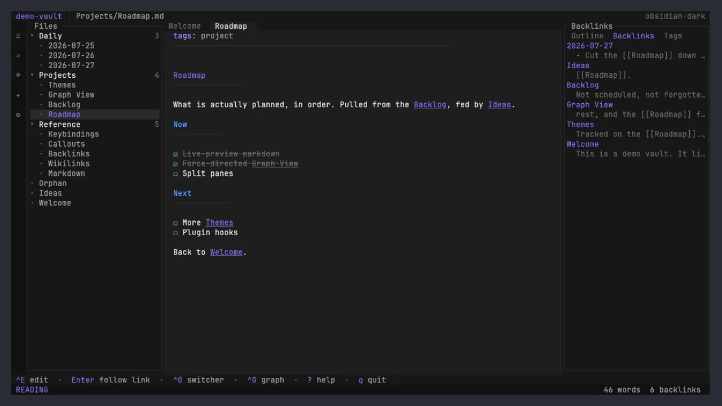Switch to the Welcome tab
The height and width of the screenshot is (406, 722).
184,26
